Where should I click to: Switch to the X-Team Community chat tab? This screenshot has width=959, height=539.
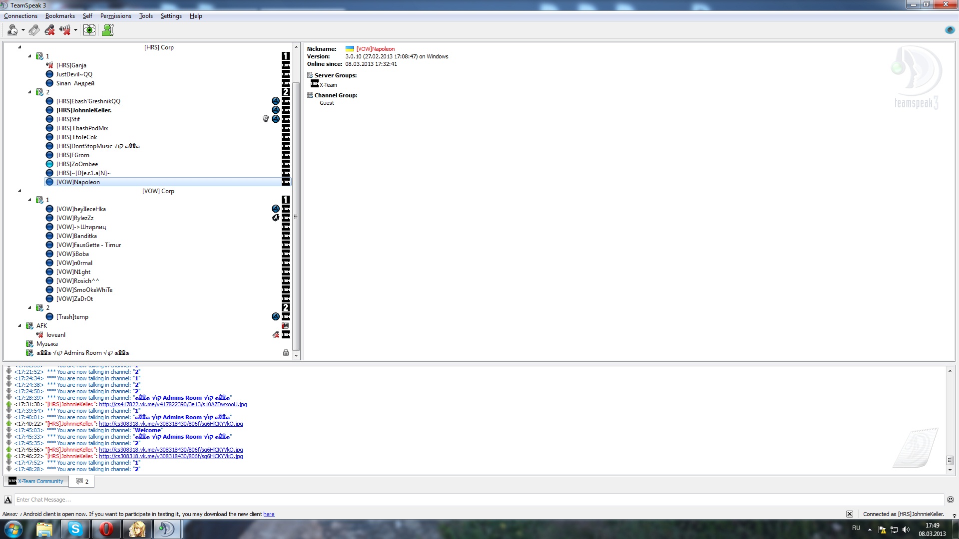point(36,482)
